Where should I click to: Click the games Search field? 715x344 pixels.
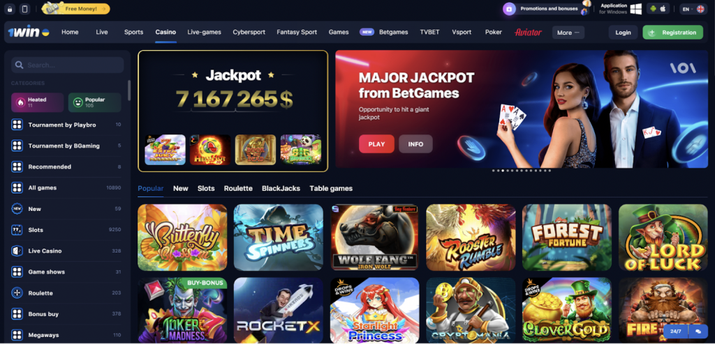click(x=68, y=65)
